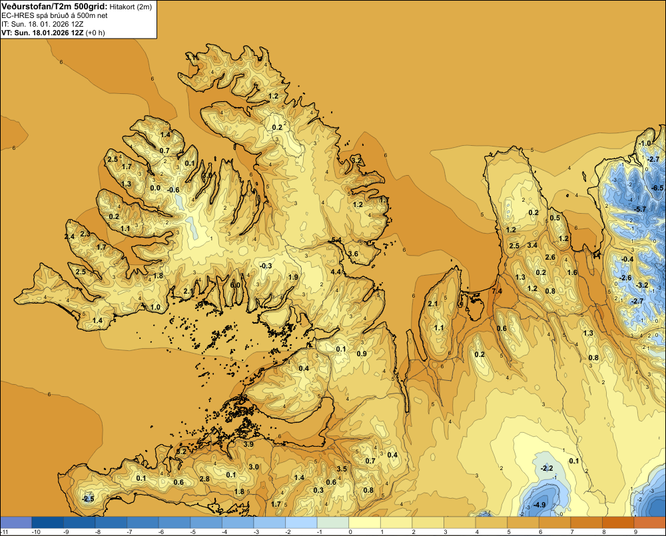Click the legend swatch between -6 and -5

tap(174, 523)
